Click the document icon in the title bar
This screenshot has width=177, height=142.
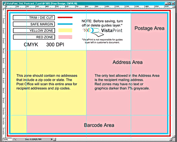point(5,4)
